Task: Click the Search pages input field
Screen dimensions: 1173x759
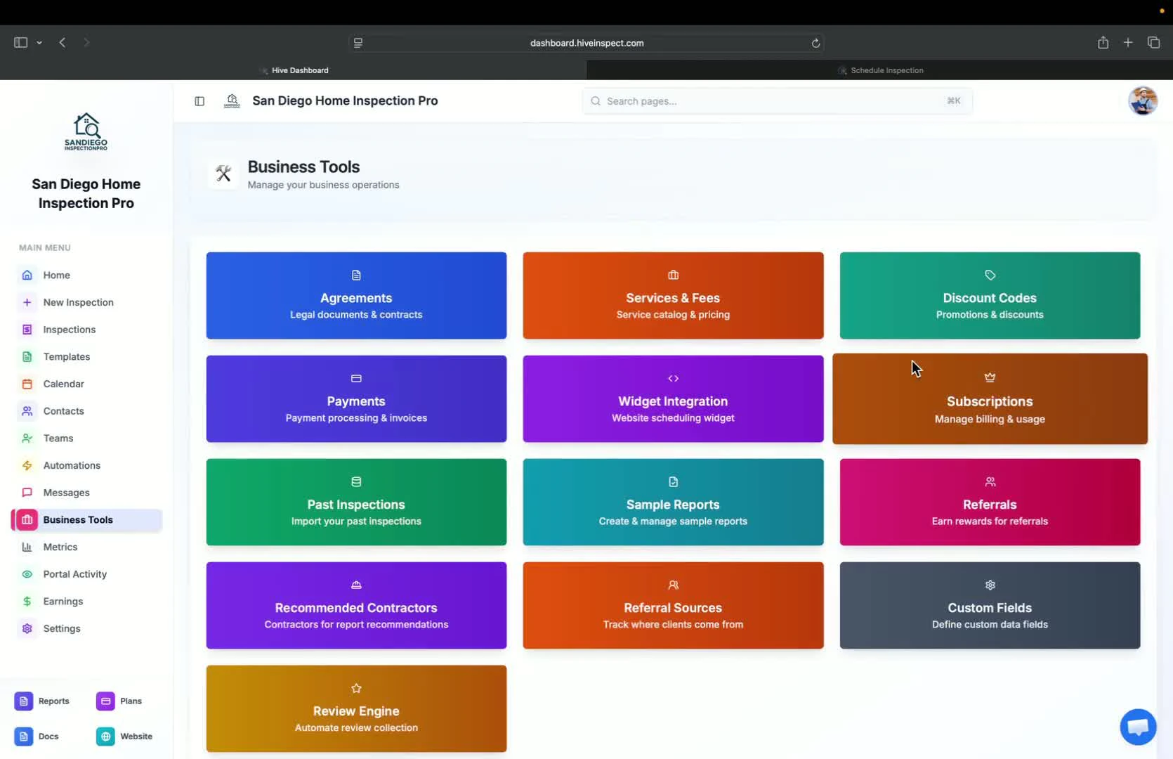Action: click(777, 101)
